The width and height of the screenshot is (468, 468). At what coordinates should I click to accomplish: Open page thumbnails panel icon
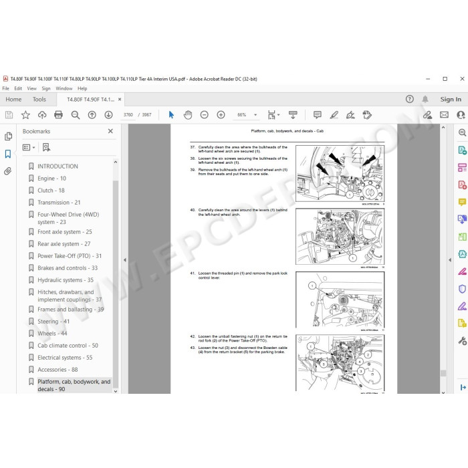8,136
